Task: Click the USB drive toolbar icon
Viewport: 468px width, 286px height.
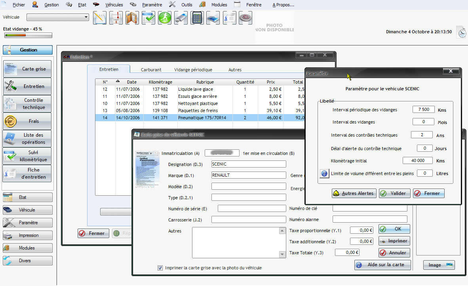Action: (181, 18)
